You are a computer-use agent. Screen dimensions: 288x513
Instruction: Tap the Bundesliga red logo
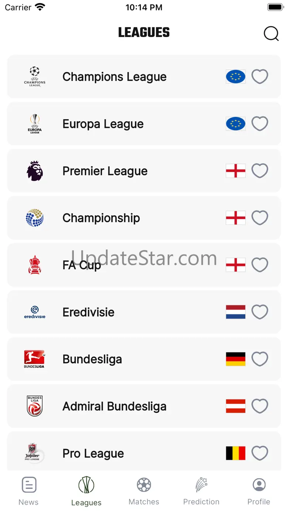pyautogui.click(x=34, y=359)
